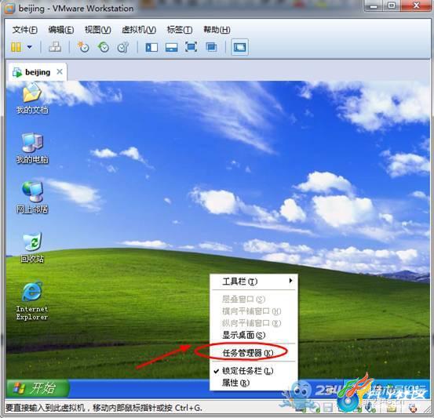This screenshot has width=434, height=418.
Task: Take a snapshot with the clock-star icon
Action: 83,47
